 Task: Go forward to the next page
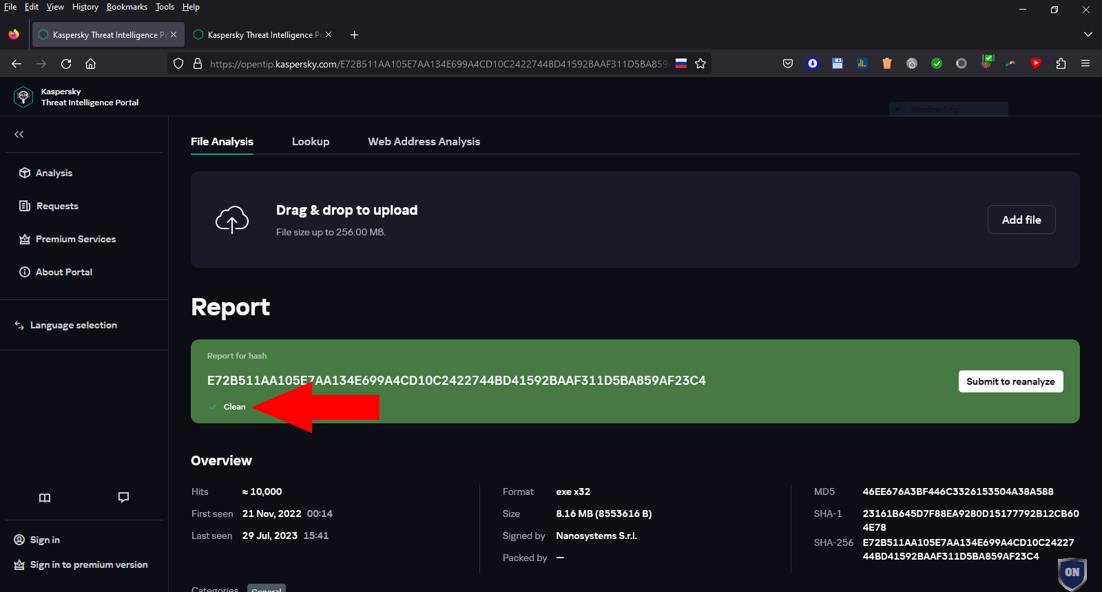coord(41,63)
